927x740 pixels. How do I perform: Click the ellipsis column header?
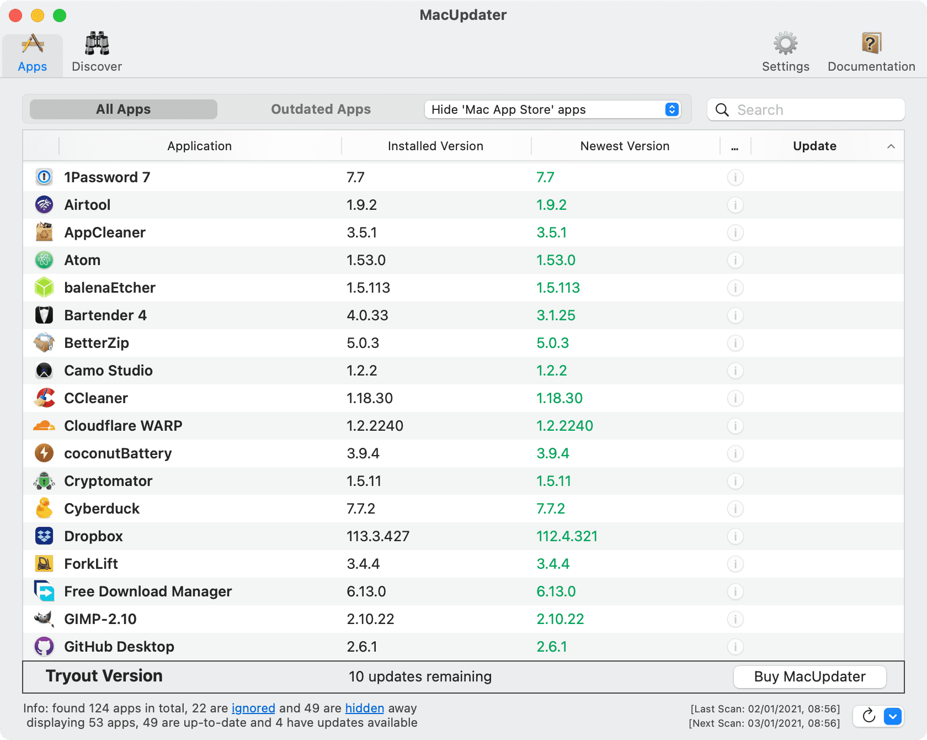734,147
